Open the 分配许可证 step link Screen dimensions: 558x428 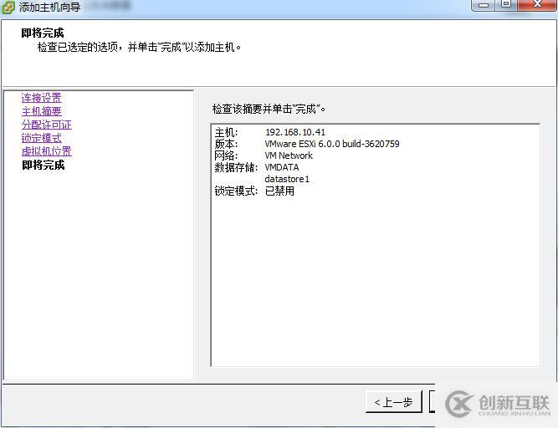point(46,125)
